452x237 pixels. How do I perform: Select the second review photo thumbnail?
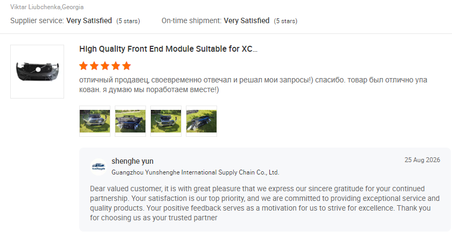[130, 121]
